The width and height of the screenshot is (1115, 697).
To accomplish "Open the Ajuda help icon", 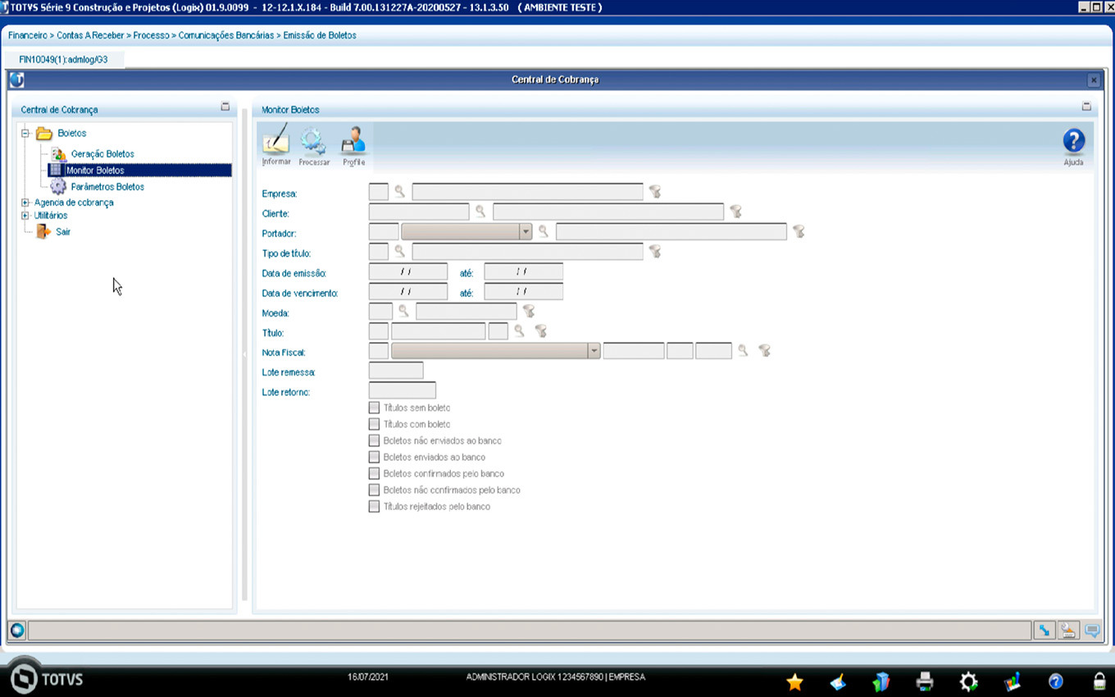I will click(1073, 142).
